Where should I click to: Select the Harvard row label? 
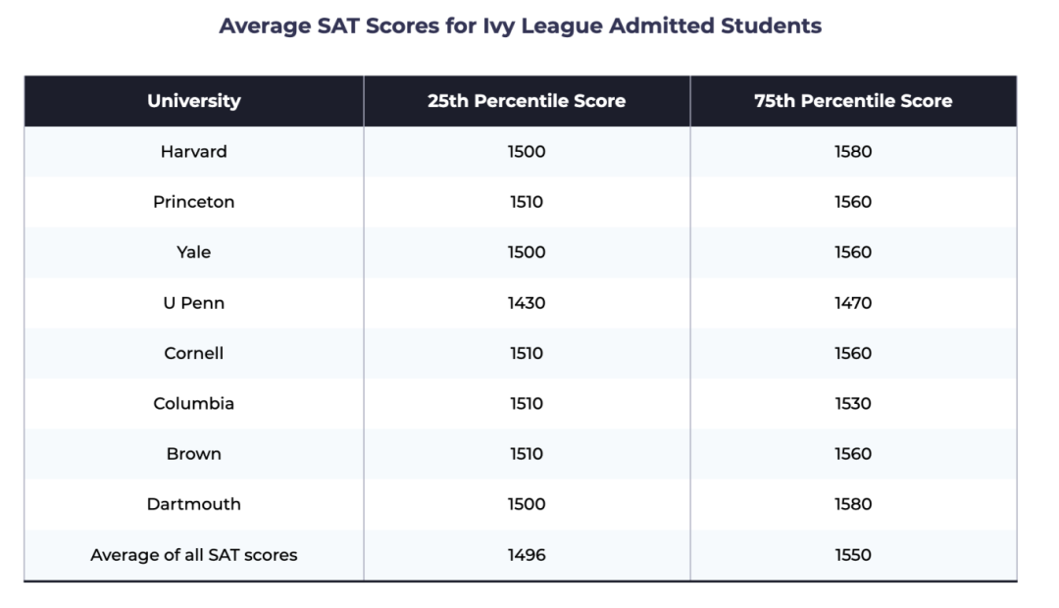coord(193,152)
